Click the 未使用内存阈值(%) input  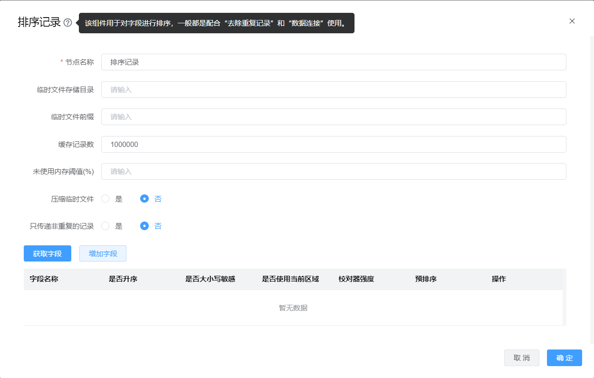(x=333, y=171)
